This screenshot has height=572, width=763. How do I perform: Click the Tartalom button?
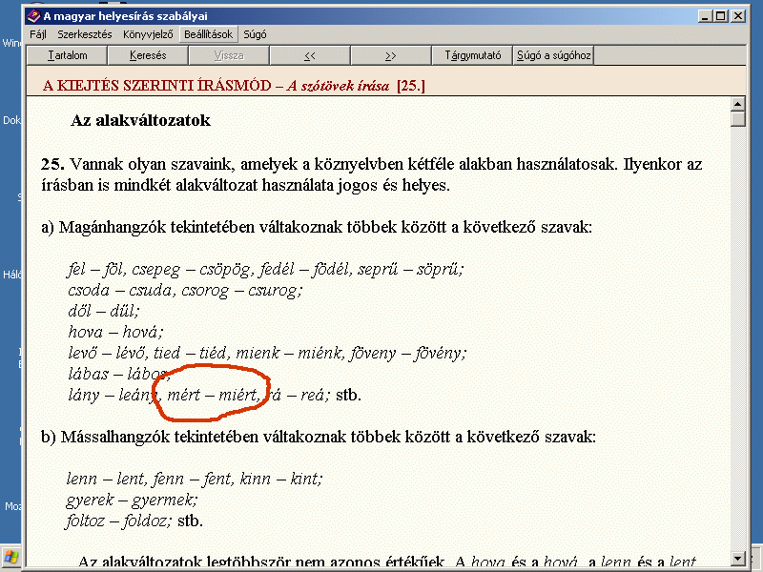pyautogui.click(x=67, y=55)
